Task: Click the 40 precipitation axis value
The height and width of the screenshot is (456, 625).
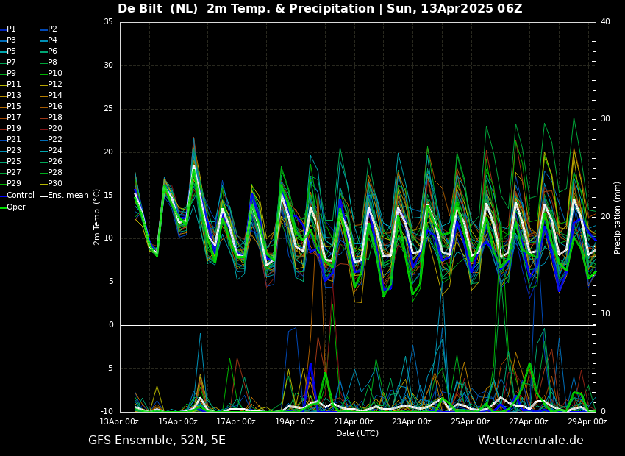Action: pyautogui.click(x=605, y=21)
